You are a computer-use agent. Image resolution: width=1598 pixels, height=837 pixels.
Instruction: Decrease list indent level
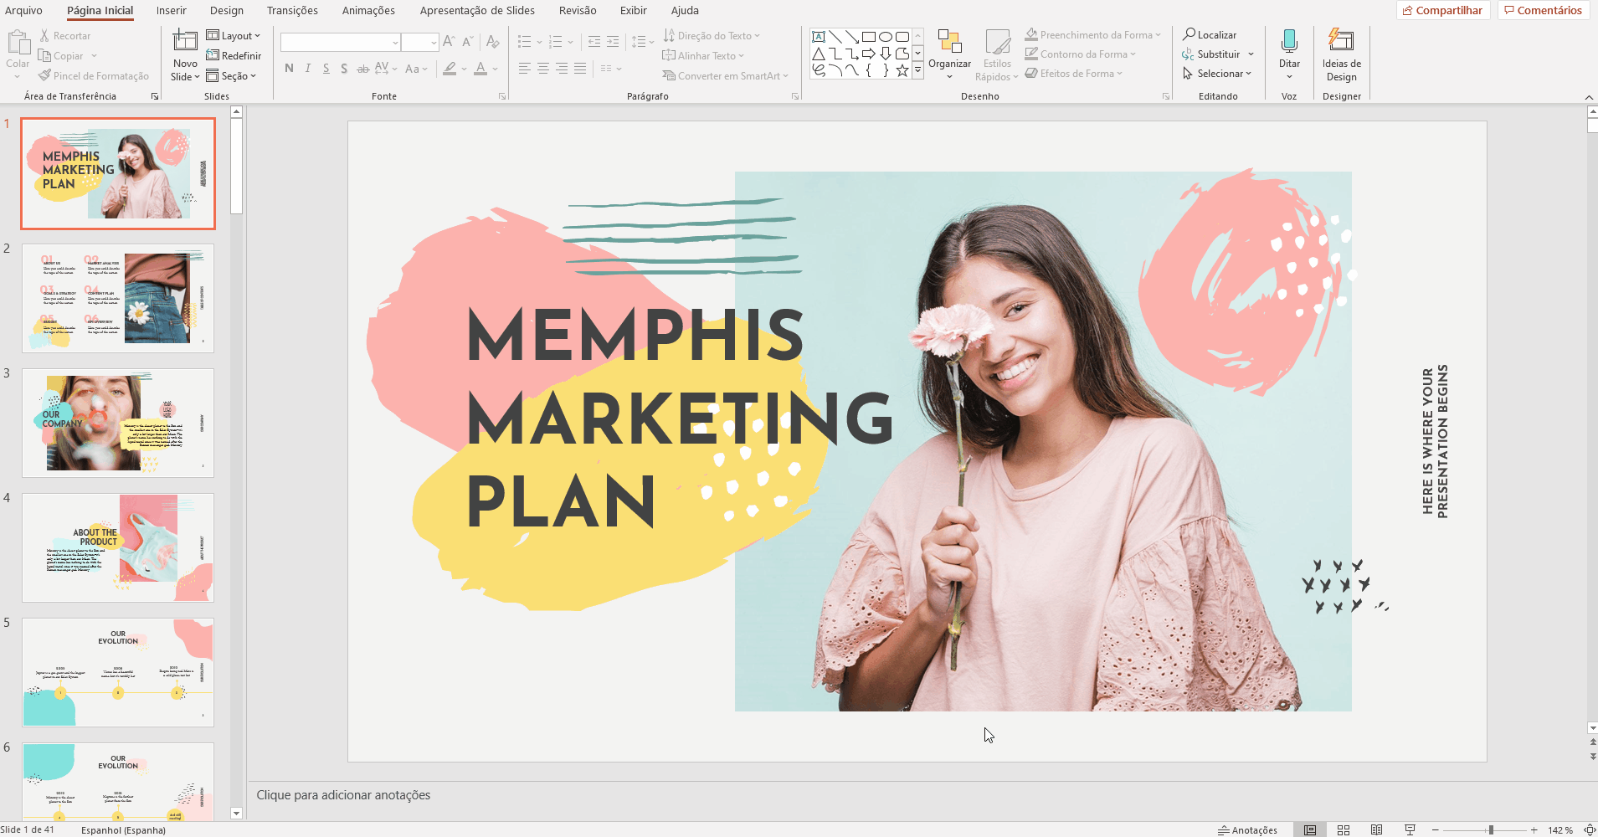[593, 41]
